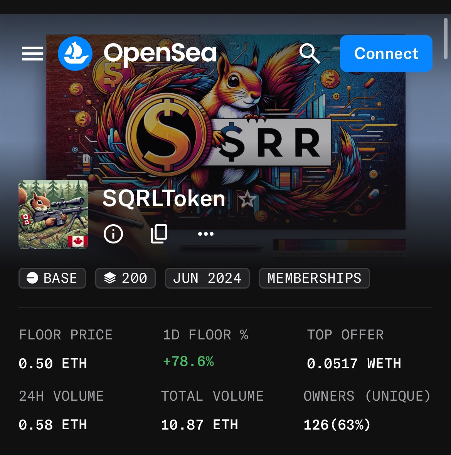Viewport: 451px width, 455px height.
Task: Click the SQRLToken squirrel sniper avatar
Action: (x=53, y=215)
